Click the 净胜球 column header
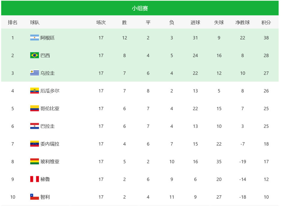The height and width of the screenshot is (209, 285). coord(243,23)
